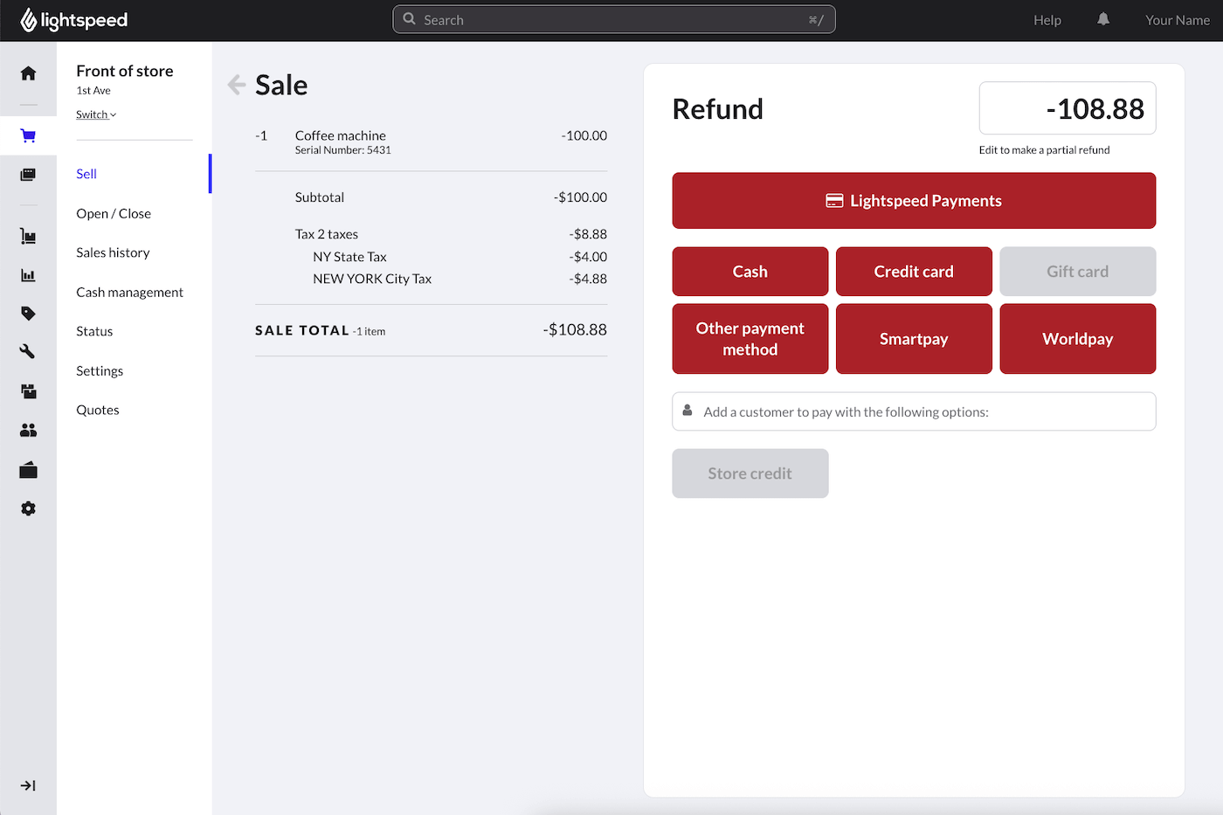
Task: Expand the sidebar with arrow icon
Action: click(28, 785)
